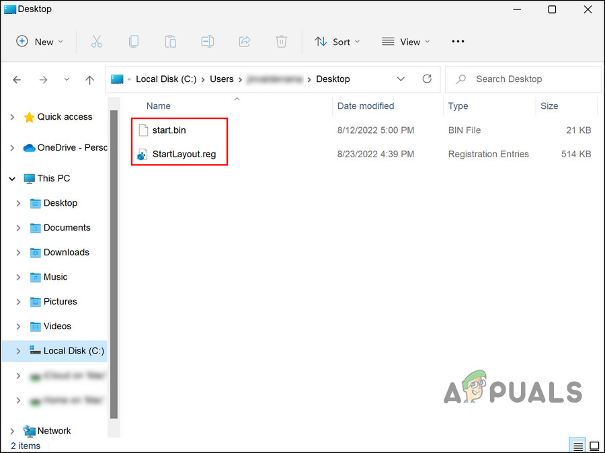Collapse the This PC node
The width and height of the screenshot is (605, 453).
click(x=12, y=179)
